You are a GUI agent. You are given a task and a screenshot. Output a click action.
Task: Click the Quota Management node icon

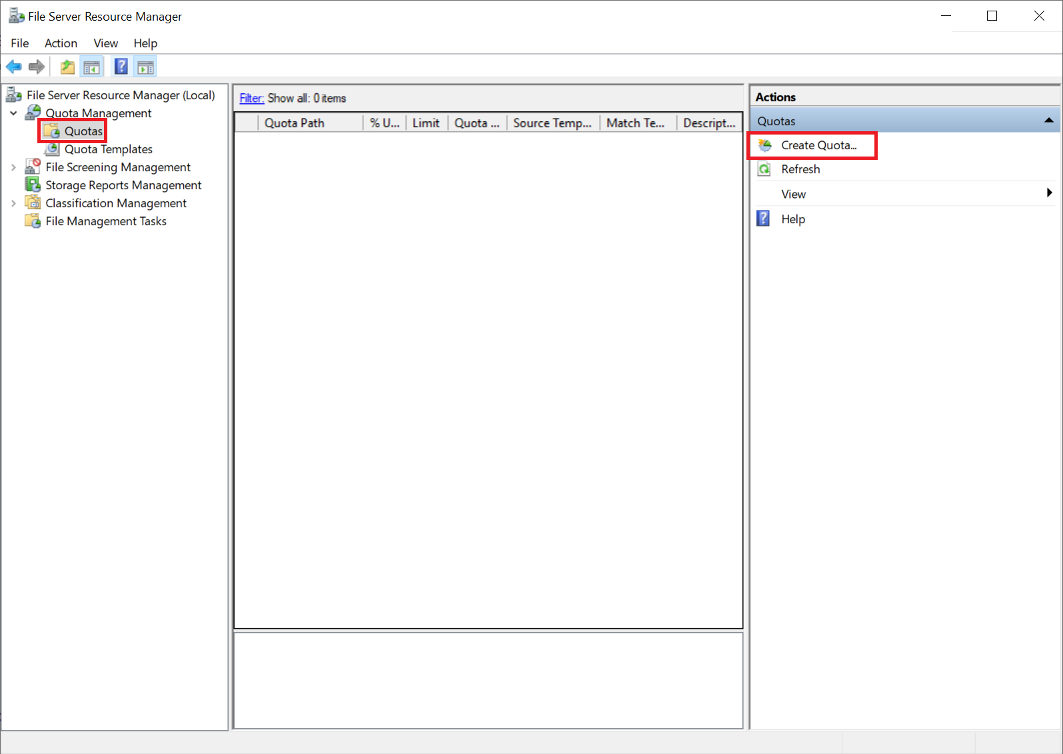click(x=33, y=113)
